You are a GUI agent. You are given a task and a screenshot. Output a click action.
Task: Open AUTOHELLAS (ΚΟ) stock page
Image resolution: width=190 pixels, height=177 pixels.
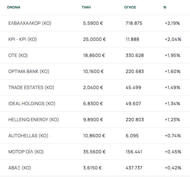point(28,136)
